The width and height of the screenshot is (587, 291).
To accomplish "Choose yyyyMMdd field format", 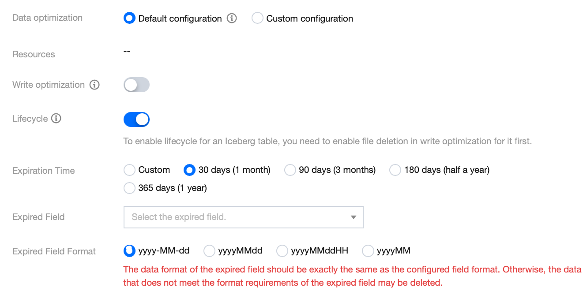I will pos(209,251).
